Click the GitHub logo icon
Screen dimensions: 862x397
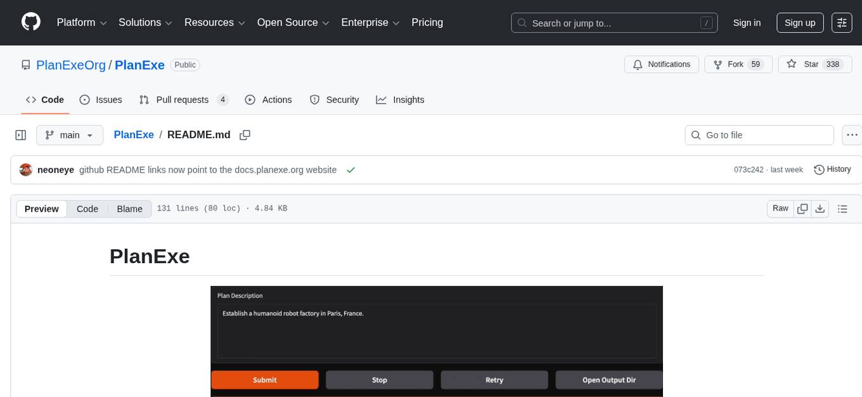[31, 22]
